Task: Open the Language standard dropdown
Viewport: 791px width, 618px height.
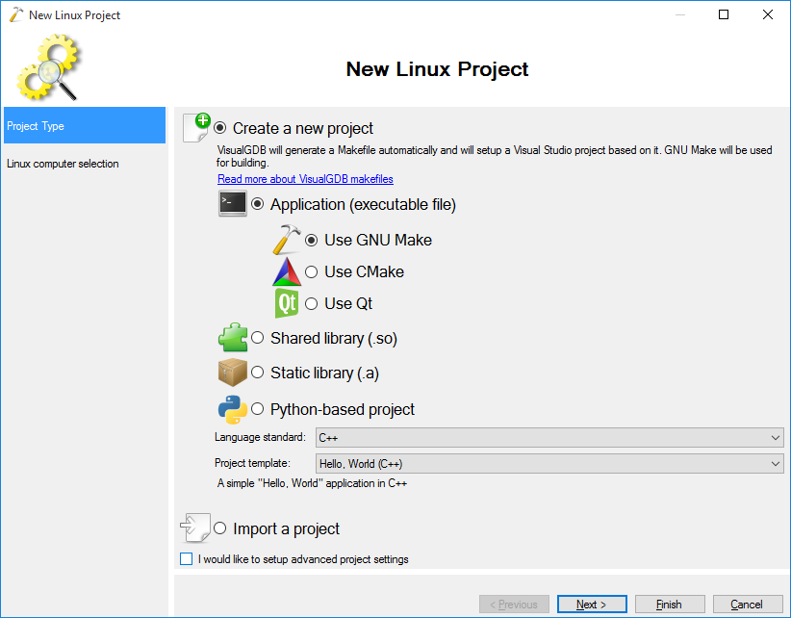Action: tap(549, 437)
